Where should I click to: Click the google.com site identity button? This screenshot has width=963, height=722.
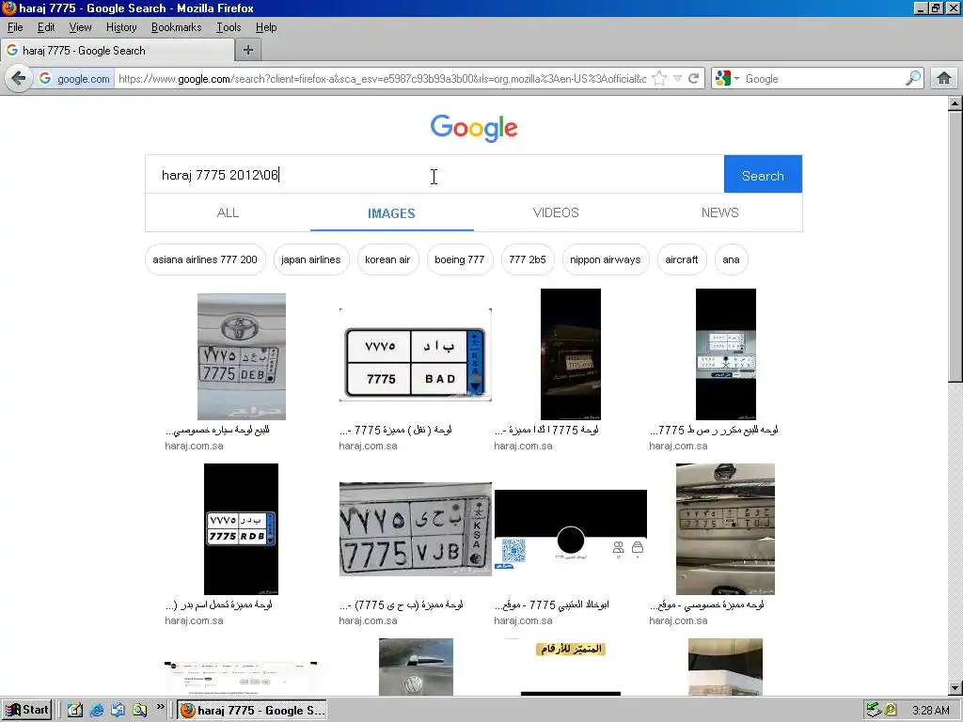(74, 79)
